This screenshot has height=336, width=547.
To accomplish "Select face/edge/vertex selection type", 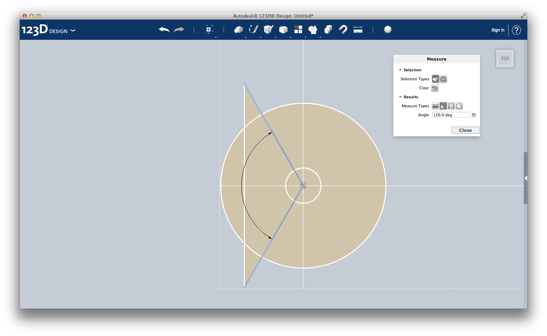I will pyautogui.click(x=435, y=79).
